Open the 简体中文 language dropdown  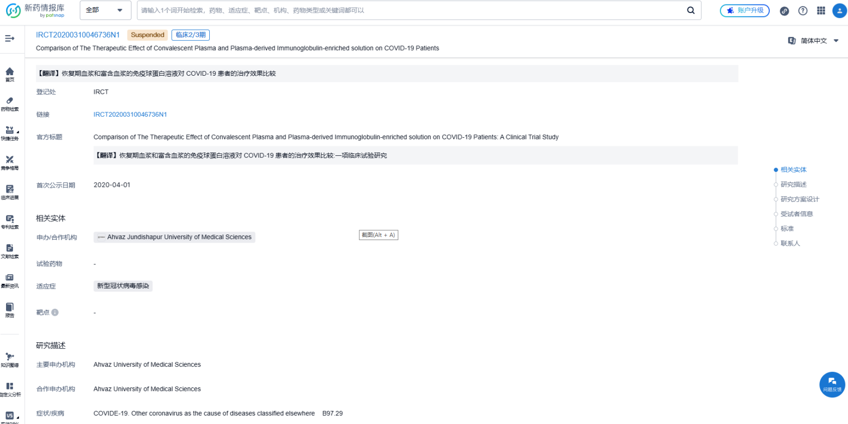pos(813,41)
